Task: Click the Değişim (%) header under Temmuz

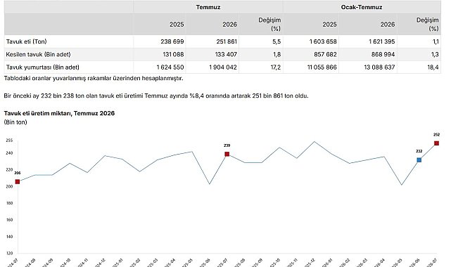Action: point(269,25)
